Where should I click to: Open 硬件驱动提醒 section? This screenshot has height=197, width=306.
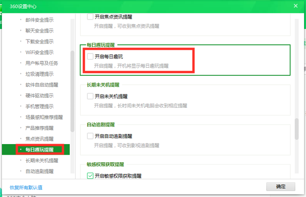click(39, 95)
